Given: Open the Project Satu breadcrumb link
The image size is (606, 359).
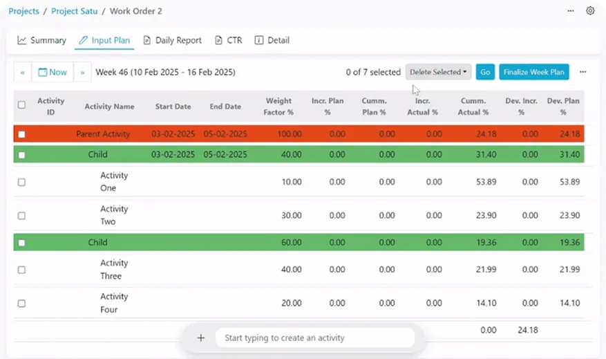Looking at the screenshot, I should tap(73, 12).
